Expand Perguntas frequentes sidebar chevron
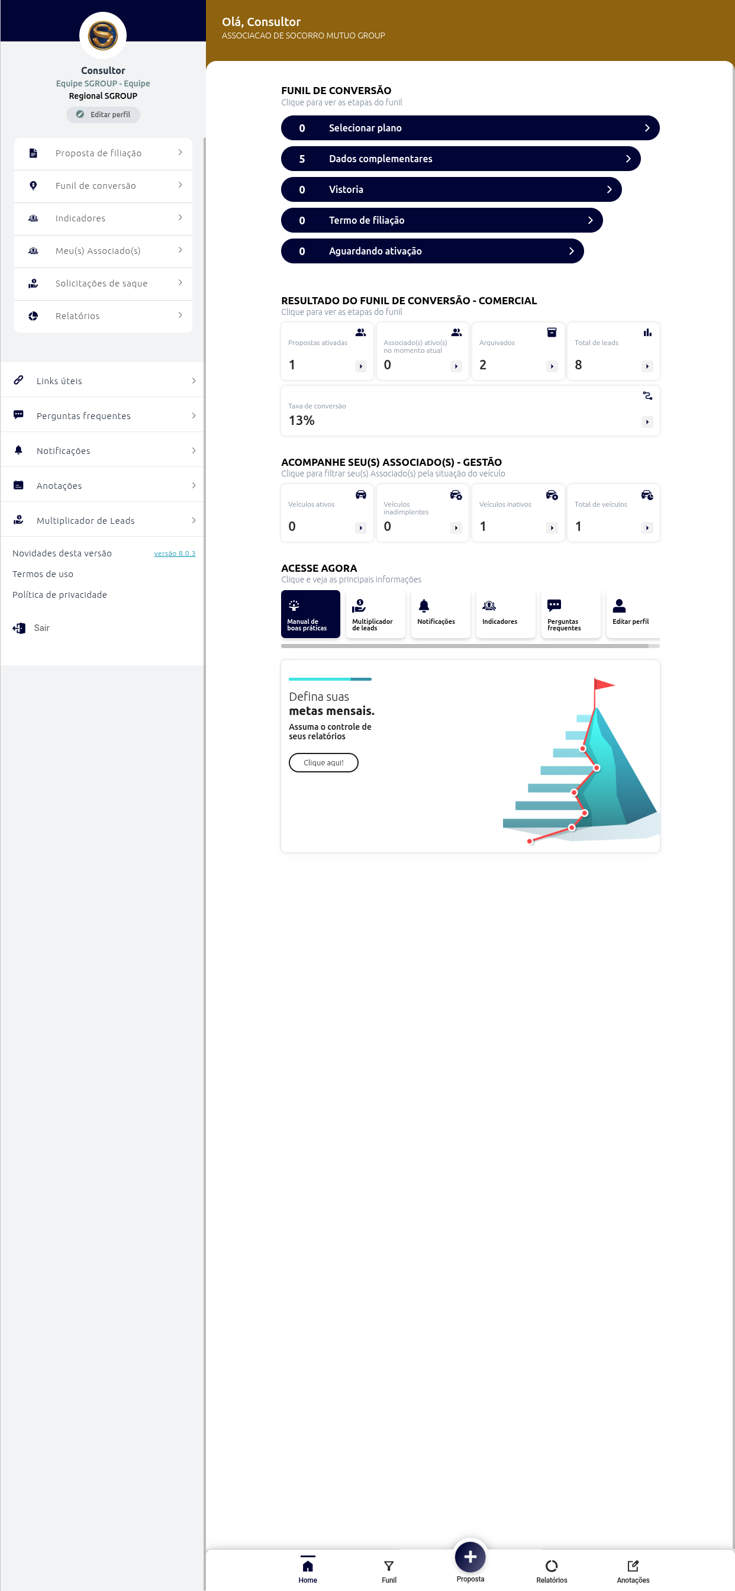 click(x=194, y=416)
